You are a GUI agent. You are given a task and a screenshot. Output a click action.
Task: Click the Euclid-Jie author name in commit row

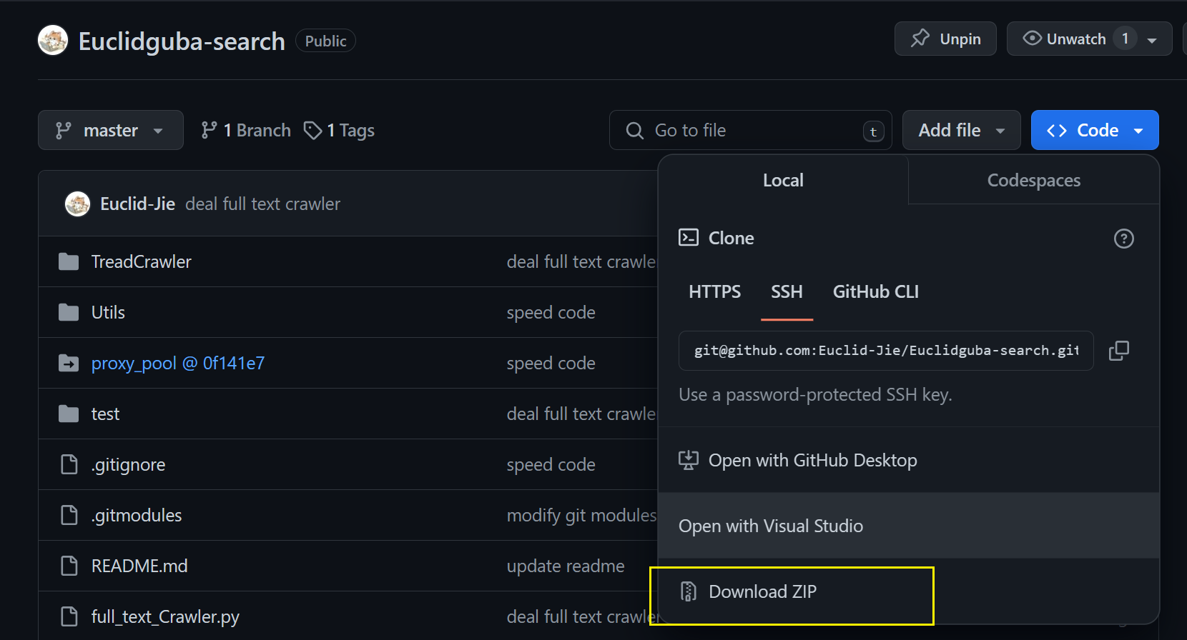click(x=137, y=204)
